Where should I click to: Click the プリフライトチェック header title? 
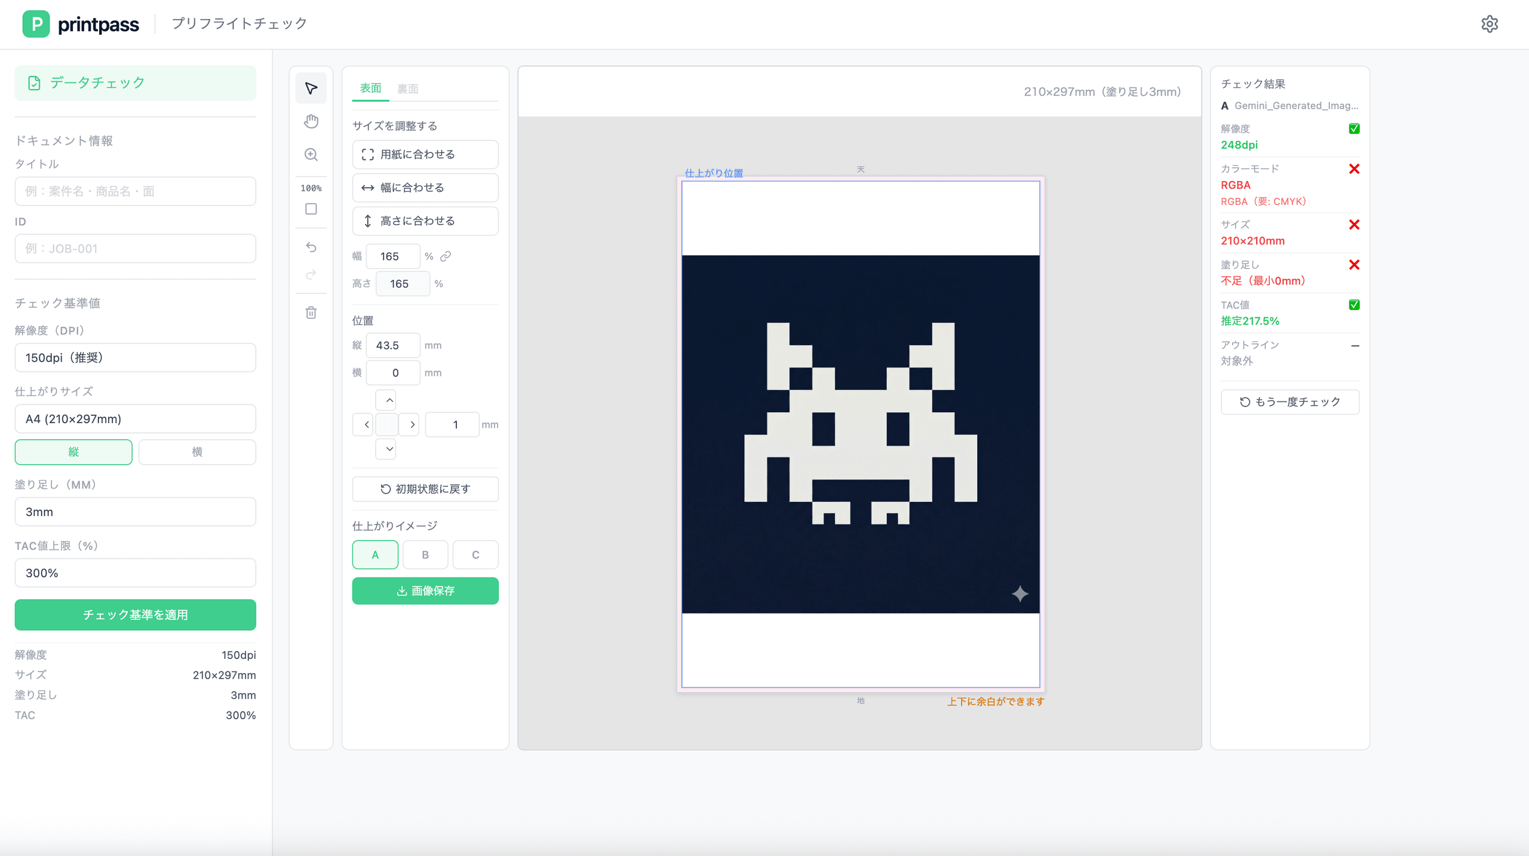(x=240, y=23)
